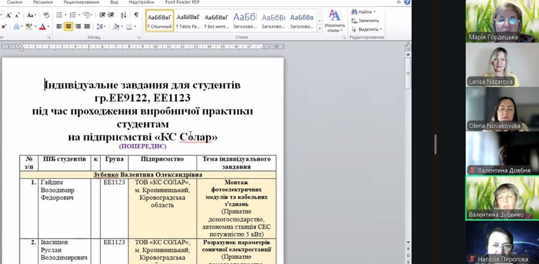Click the document's vertical scrollbar

(407, 127)
